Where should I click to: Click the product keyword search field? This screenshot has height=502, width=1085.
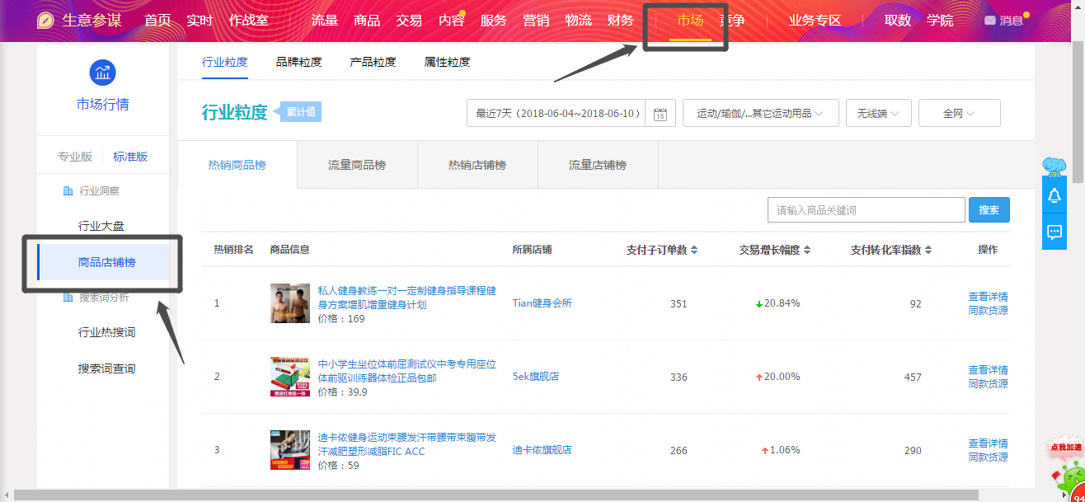[x=866, y=210]
